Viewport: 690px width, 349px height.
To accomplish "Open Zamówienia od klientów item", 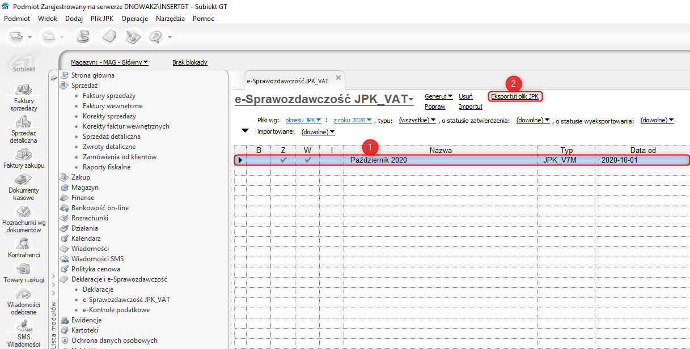I will tap(120, 157).
